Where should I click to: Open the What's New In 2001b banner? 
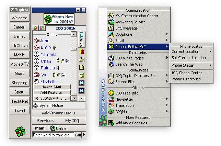point(59,19)
